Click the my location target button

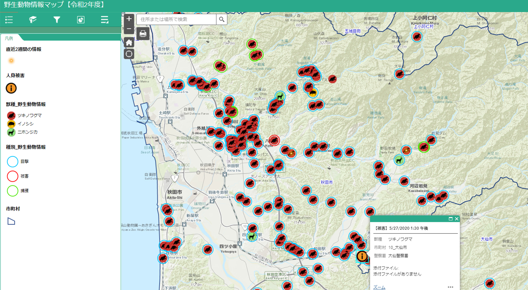click(129, 54)
